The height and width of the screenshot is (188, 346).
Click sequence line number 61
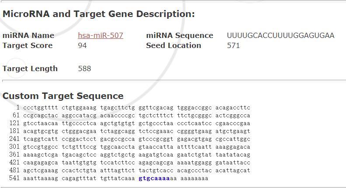(16, 116)
